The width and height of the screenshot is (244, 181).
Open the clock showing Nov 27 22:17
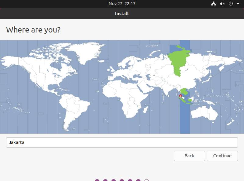tap(122, 4)
